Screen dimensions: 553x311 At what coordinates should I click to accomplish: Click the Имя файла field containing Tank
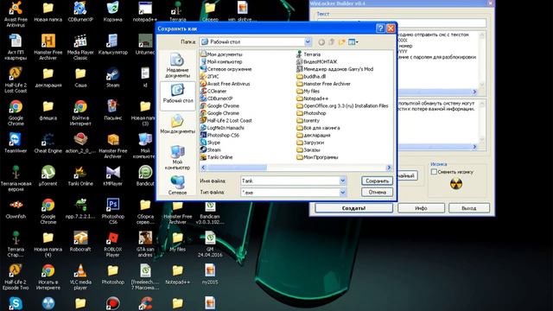click(x=290, y=181)
